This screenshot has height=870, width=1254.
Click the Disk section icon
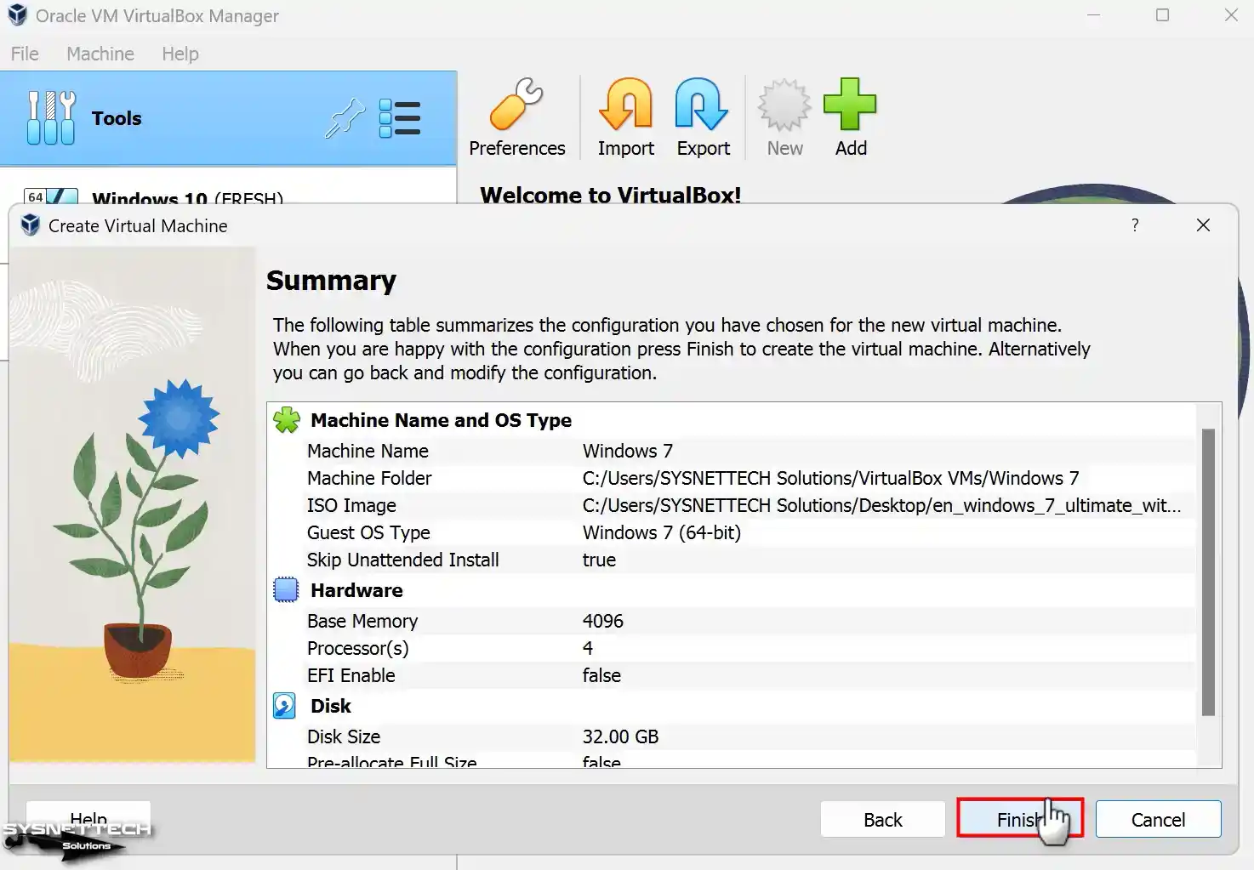click(x=284, y=706)
